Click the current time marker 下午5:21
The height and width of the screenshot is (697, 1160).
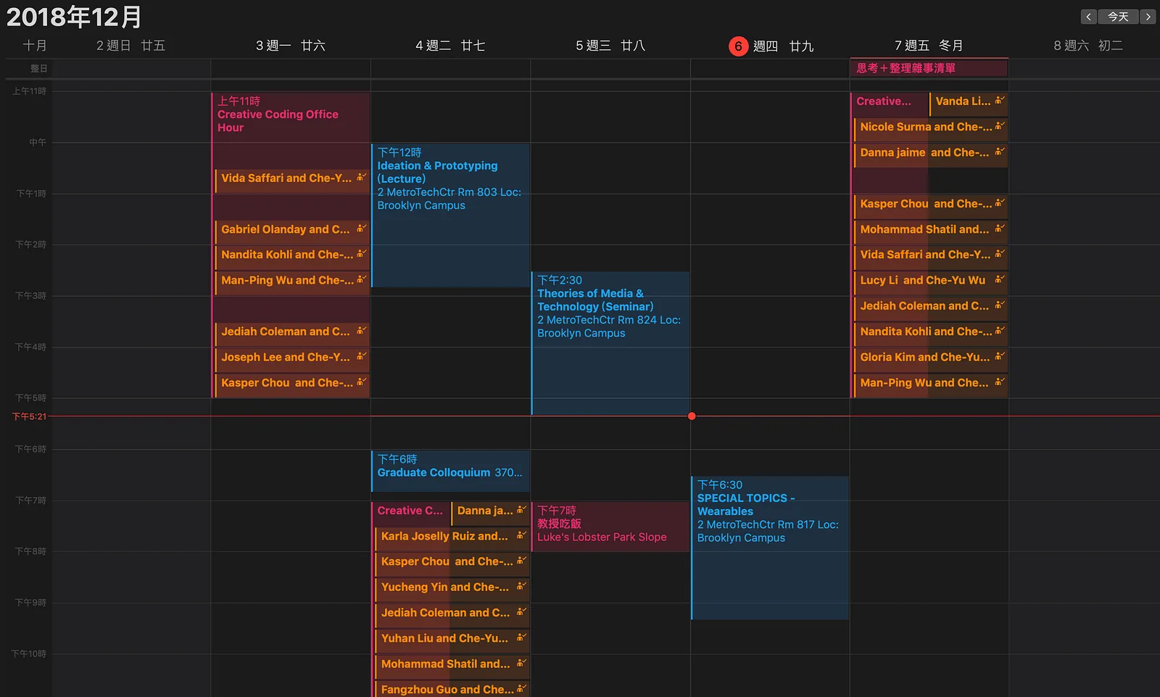click(29, 416)
